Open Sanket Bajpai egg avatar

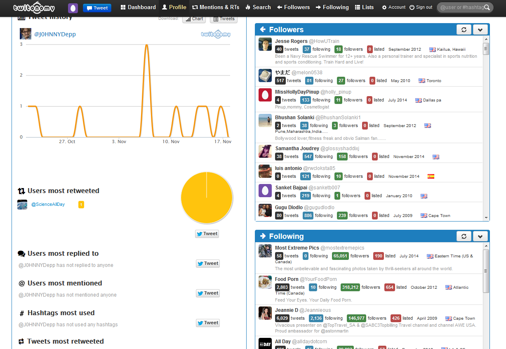(x=265, y=191)
